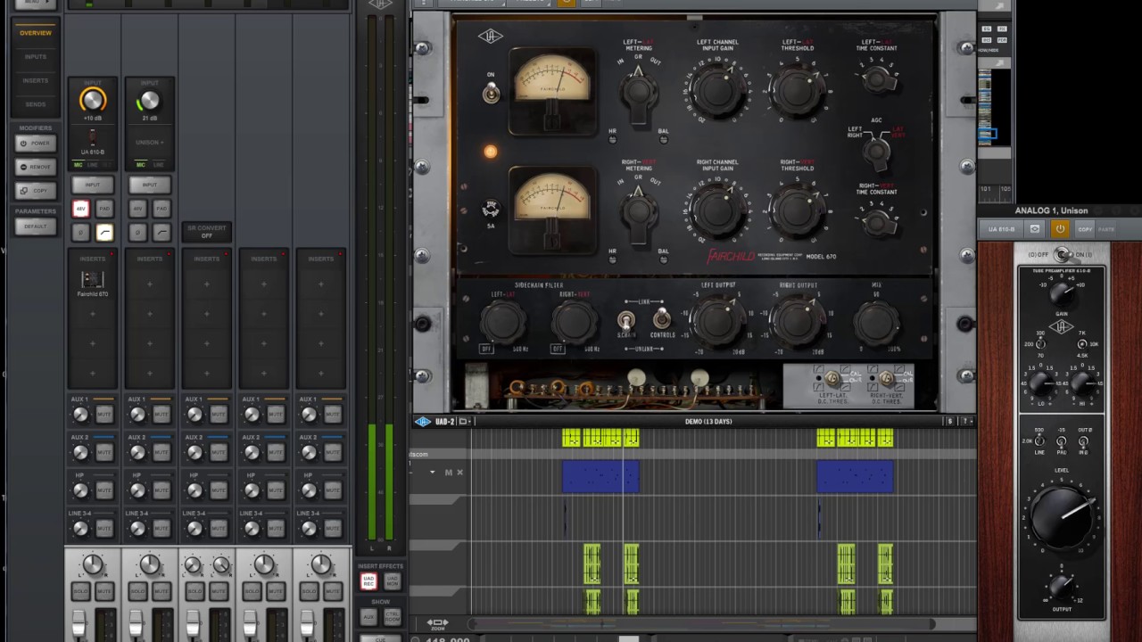Image resolution: width=1142 pixels, height=642 pixels.
Task: Toggle 48V phantom power on channel one
Action: [81, 209]
